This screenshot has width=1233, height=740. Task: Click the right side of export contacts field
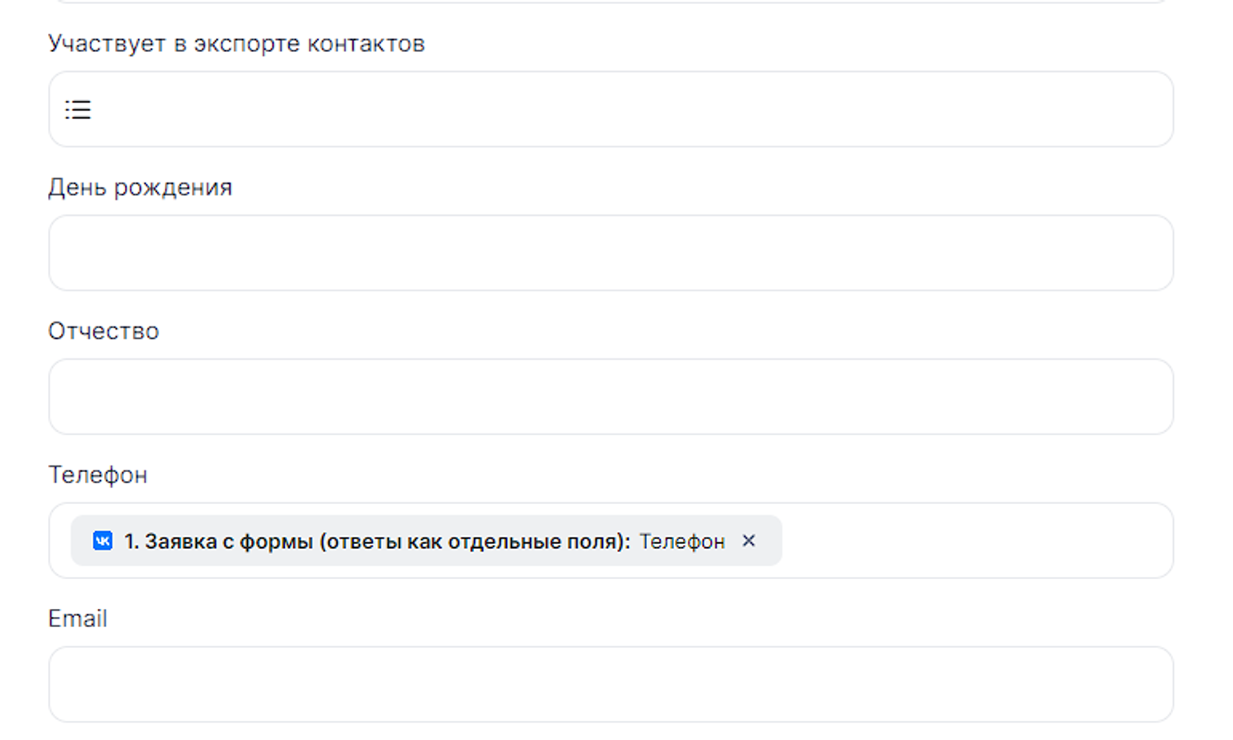click(1137, 110)
